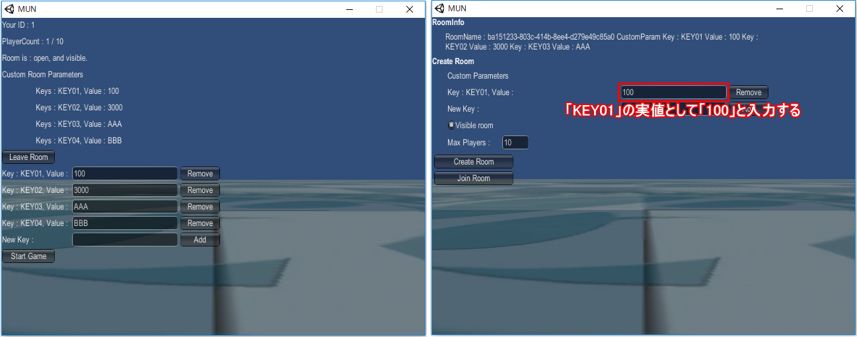Screen dimensions: 857x337
Task: Remove the KEY02 custom parameter
Action: (200, 190)
